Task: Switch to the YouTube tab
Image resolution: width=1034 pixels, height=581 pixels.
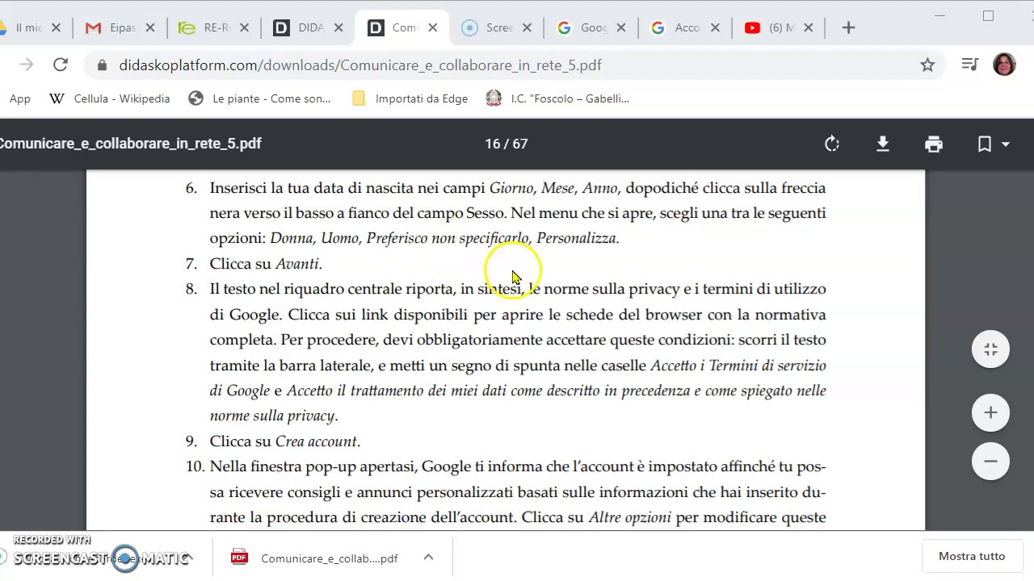Action: click(780, 27)
